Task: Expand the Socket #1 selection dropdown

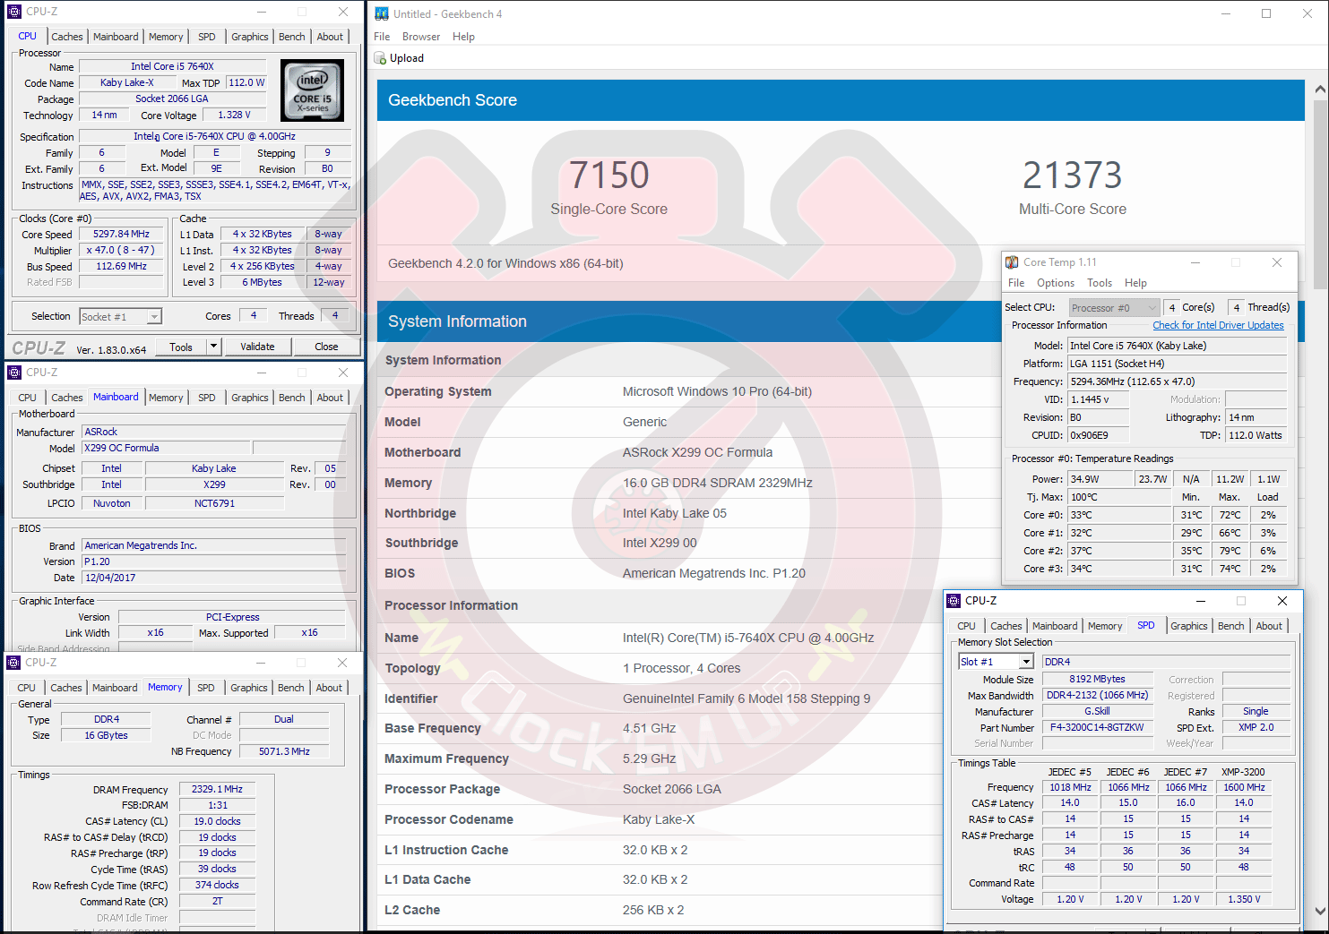Action: (154, 317)
